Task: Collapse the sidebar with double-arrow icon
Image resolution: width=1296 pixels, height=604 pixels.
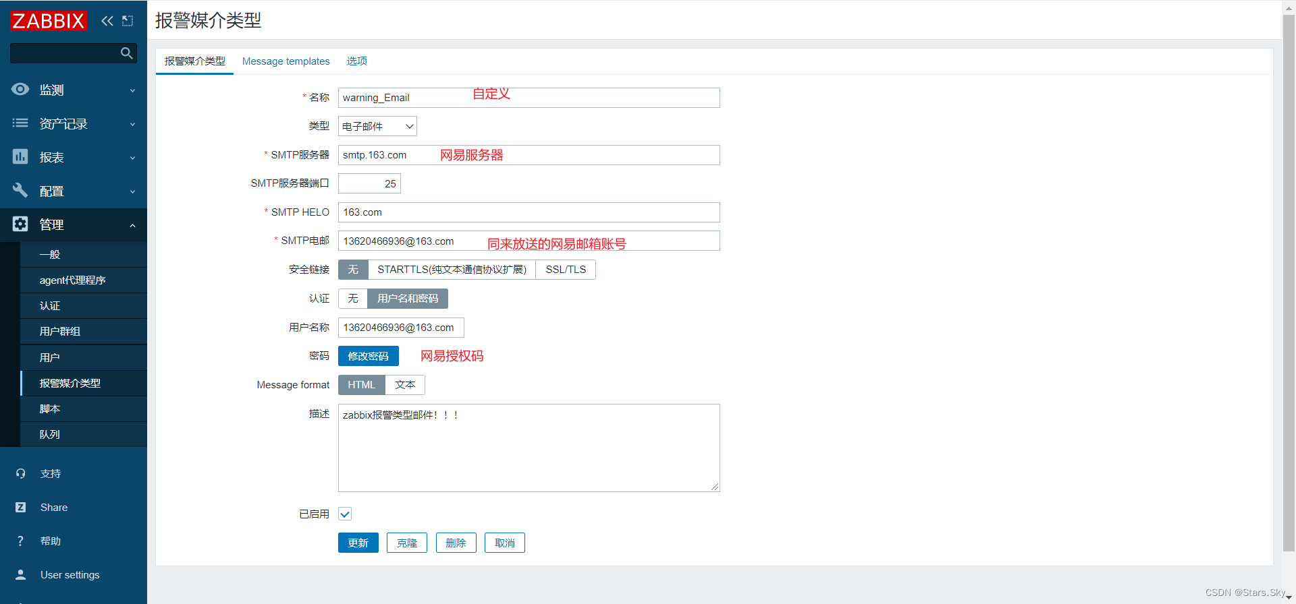Action: click(107, 21)
